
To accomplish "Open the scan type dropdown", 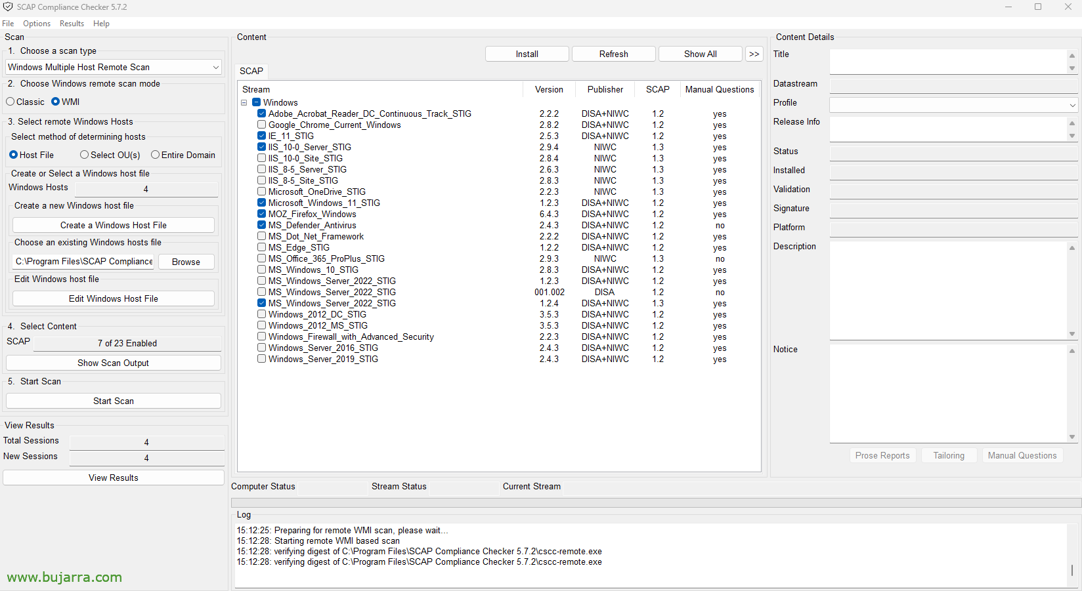I will point(114,67).
